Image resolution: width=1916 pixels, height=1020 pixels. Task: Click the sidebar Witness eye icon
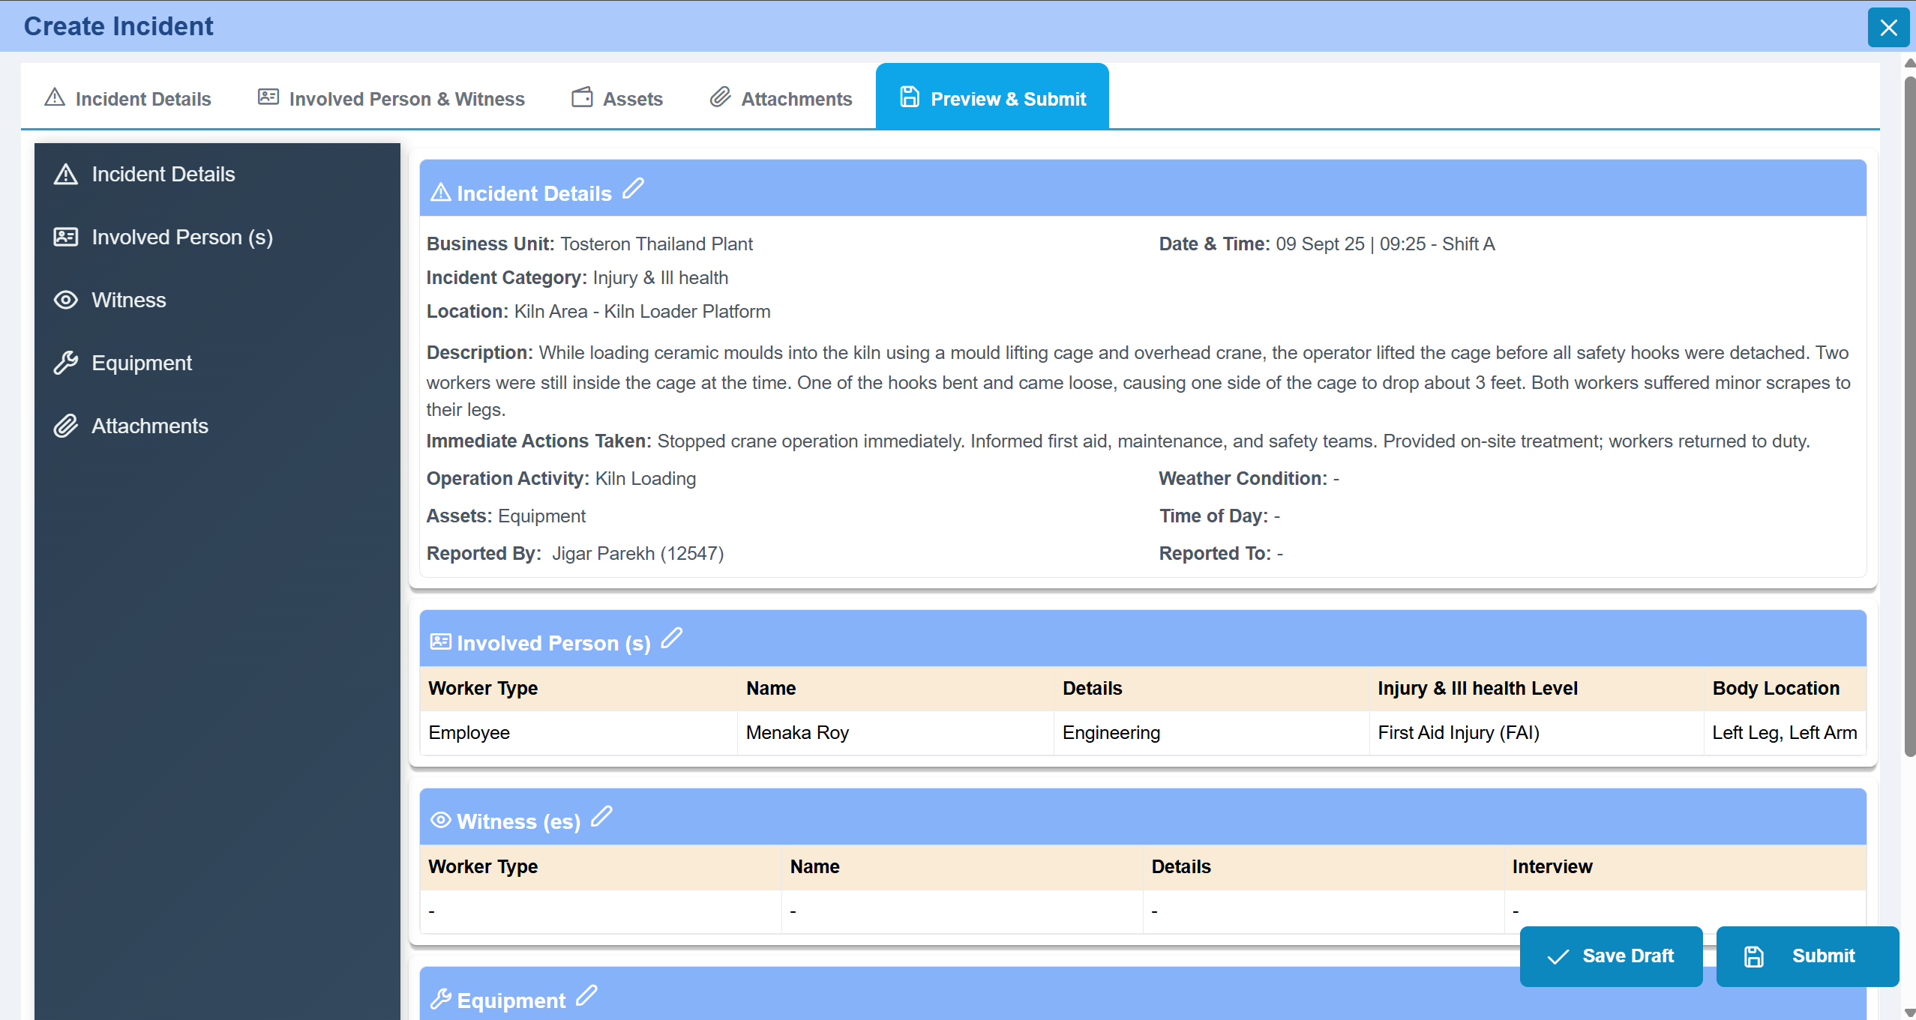pos(66,300)
